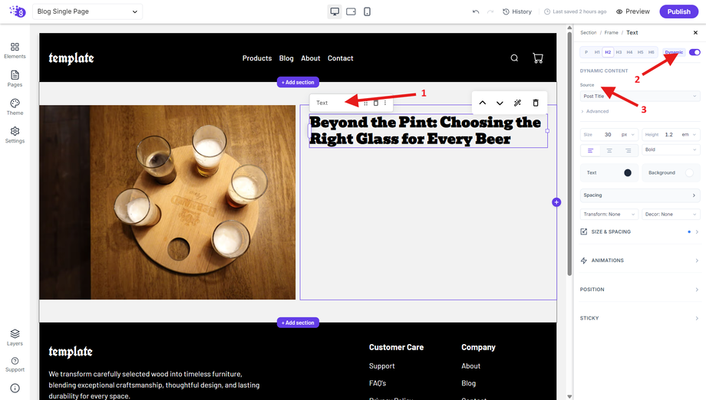Open Support from the sidebar
706x400 pixels.
pyautogui.click(x=15, y=365)
